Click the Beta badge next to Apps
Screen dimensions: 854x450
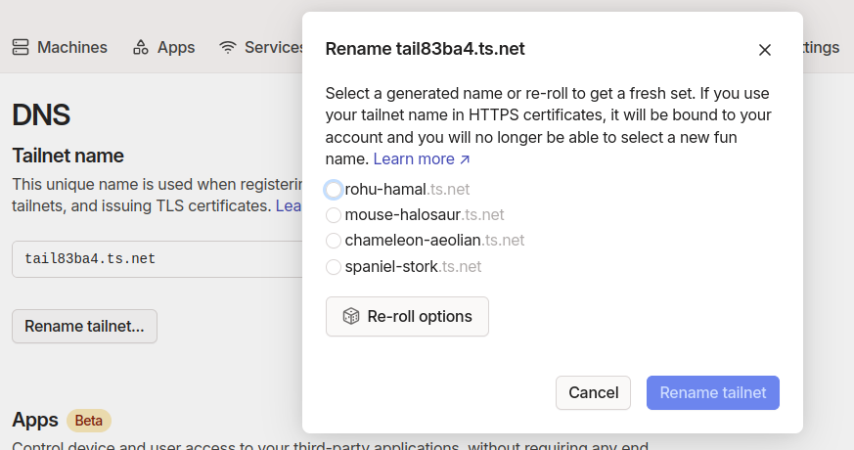click(x=89, y=421)
